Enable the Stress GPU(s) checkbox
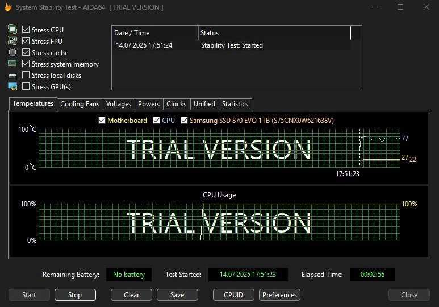Screen dimensions: 439x307 coord(26,86)
